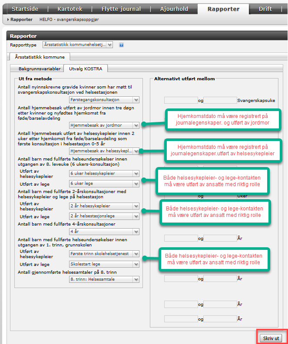Open the 2 år helsestasjonslege dropdown

(104, 216)
